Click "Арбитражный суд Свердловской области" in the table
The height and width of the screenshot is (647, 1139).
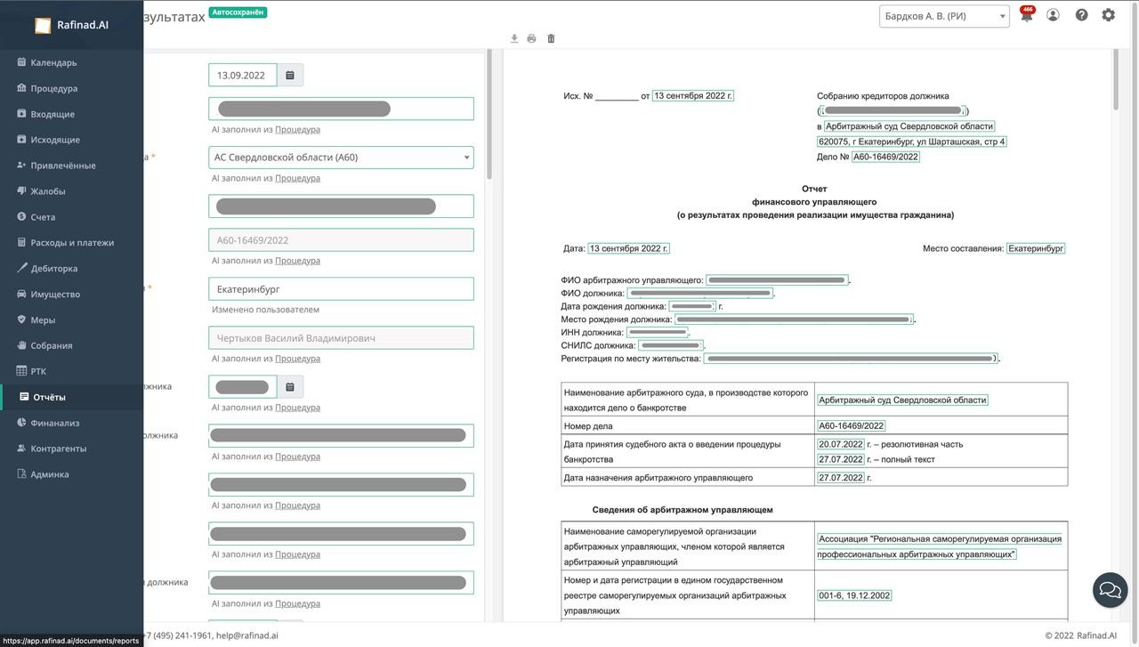[x=902, y=400]
